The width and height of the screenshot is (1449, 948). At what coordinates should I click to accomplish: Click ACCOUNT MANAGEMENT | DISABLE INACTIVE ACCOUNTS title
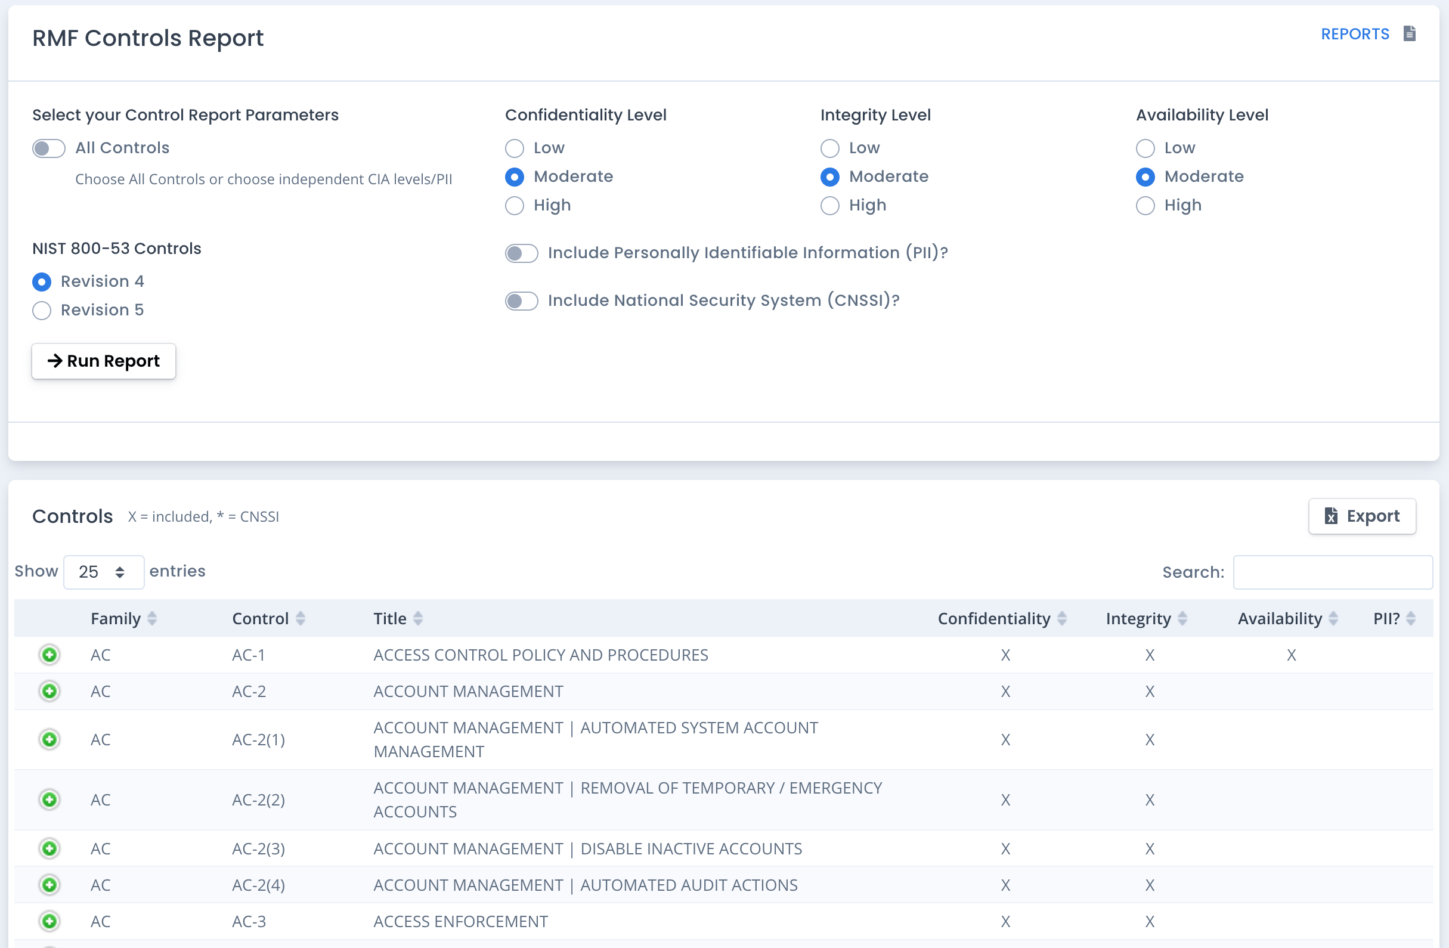tap(587, 849)
